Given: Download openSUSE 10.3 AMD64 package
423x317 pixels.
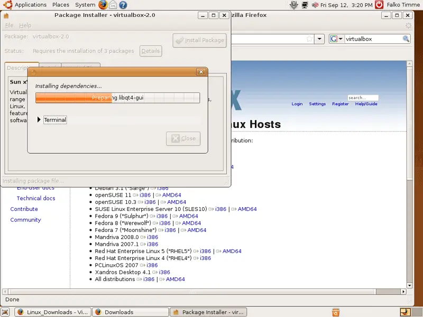Looking at the screenshot, I should [177, 202].
